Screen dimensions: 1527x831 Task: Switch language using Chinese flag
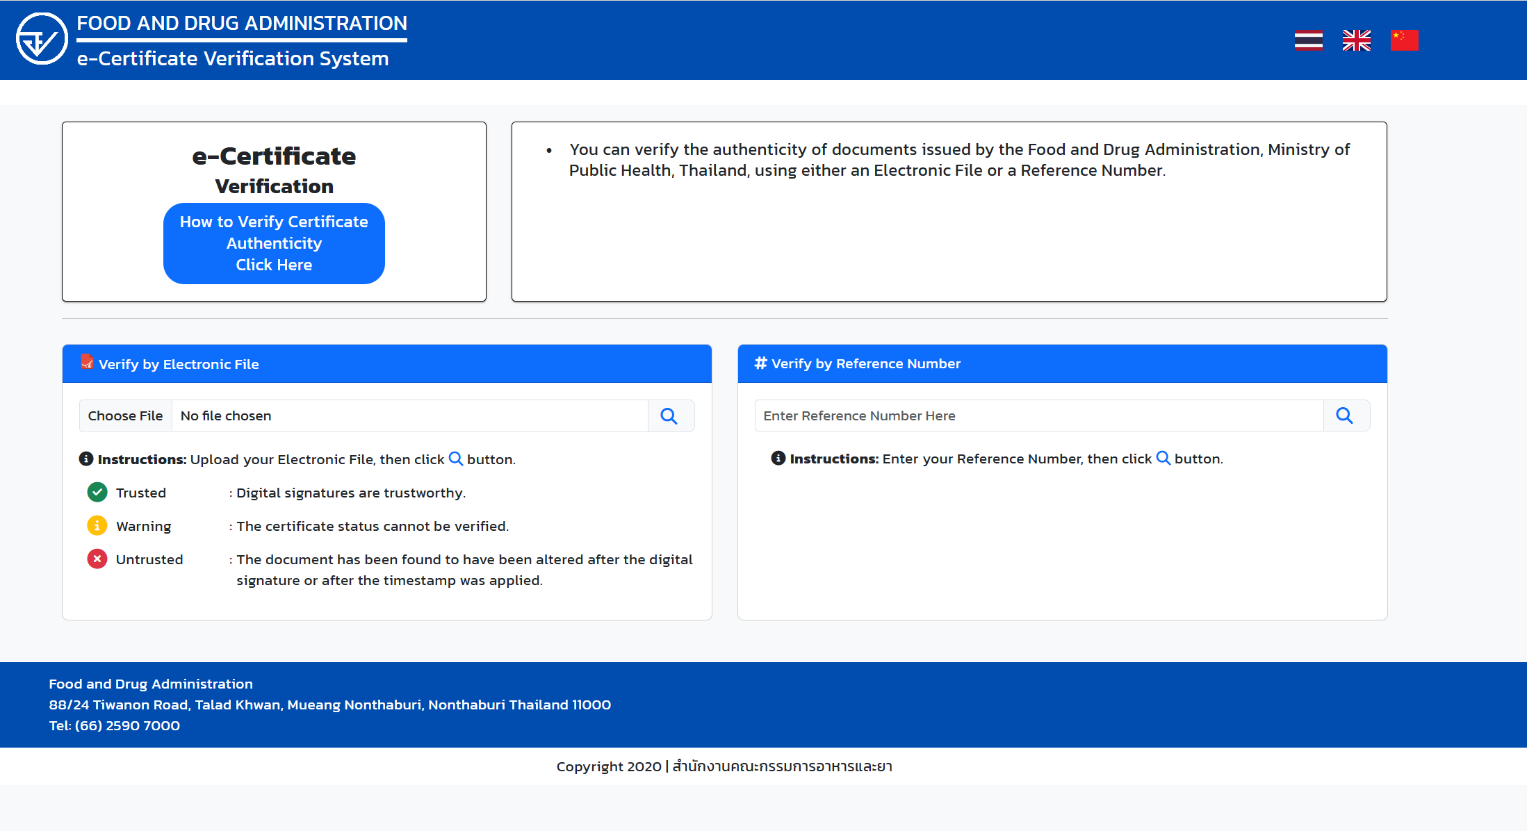1404,40
